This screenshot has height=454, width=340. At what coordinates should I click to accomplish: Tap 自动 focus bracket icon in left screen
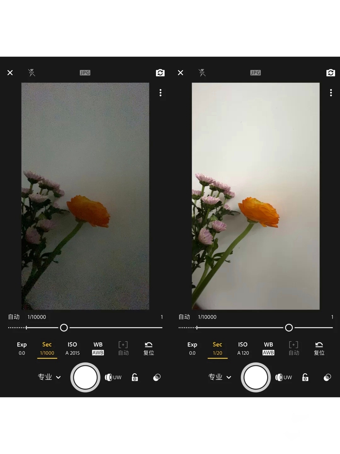point(123,348)
